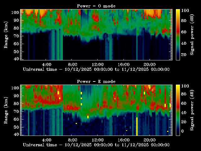Click the E mode signal power colorbar

[178, 110]
